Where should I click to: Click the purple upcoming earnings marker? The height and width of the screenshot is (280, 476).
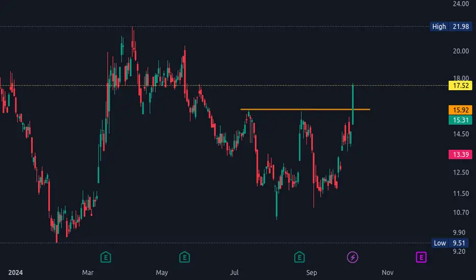[421, 257]
